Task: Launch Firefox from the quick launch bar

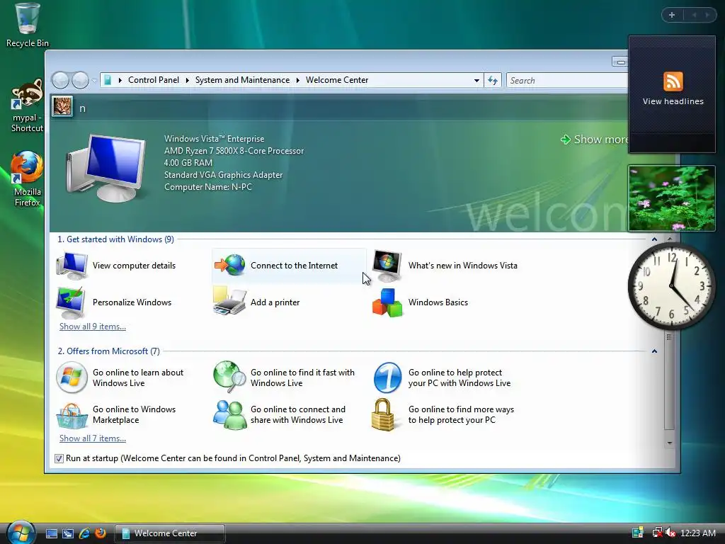Action: click(x=101, y=533)
